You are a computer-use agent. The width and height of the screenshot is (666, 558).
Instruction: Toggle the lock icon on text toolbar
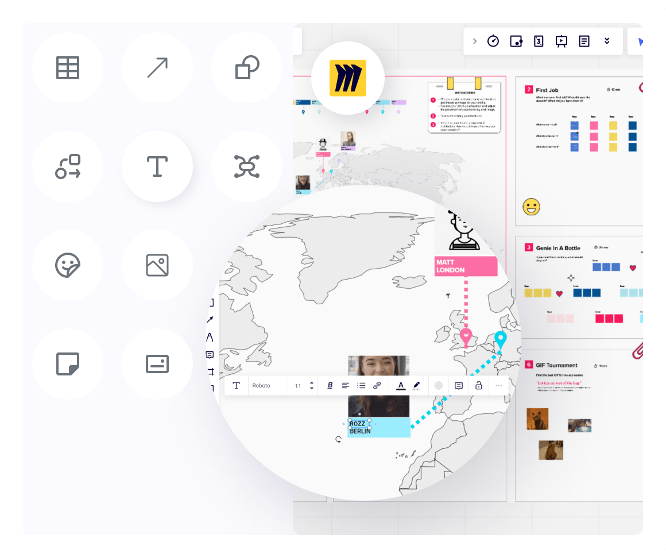[x=478, y=386]
